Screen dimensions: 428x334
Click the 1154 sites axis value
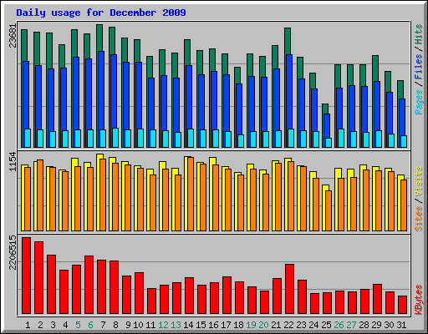(x=13, y=162)
